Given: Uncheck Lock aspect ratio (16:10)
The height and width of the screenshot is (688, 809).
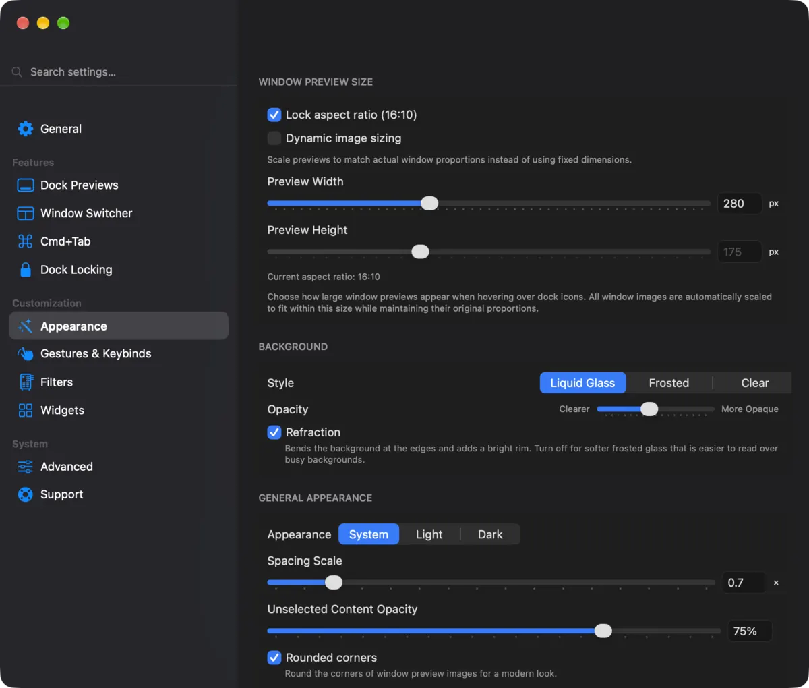Looking at the screenshot, I should 274,115.
